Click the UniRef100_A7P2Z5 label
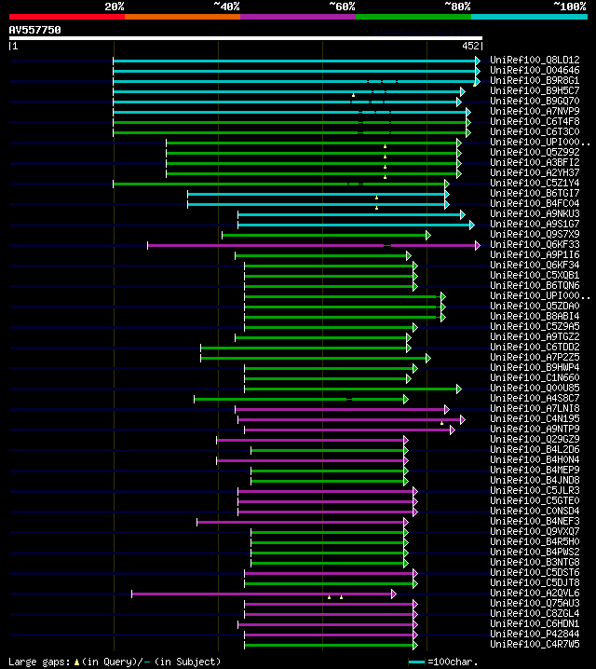The width and height of the screenshot is (596, 669). tap(535, 357)
